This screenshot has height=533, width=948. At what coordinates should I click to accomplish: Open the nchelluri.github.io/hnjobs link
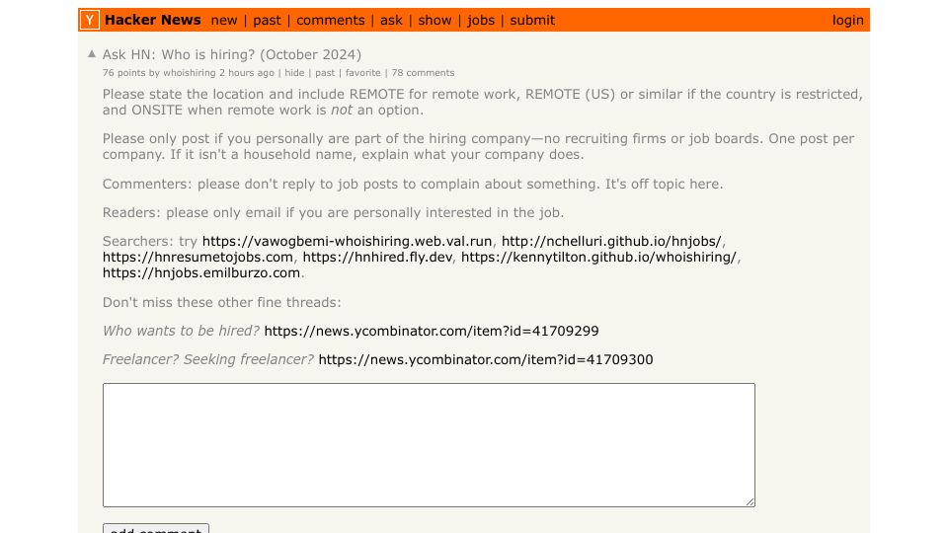point(611,241)
